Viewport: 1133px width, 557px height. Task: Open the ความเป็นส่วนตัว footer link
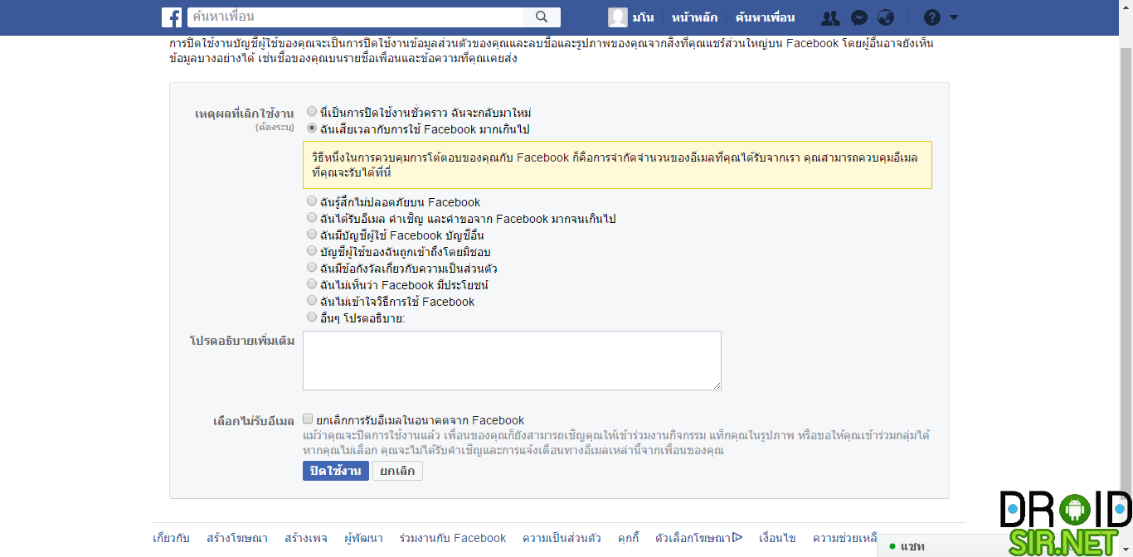(x=562, y=538)
